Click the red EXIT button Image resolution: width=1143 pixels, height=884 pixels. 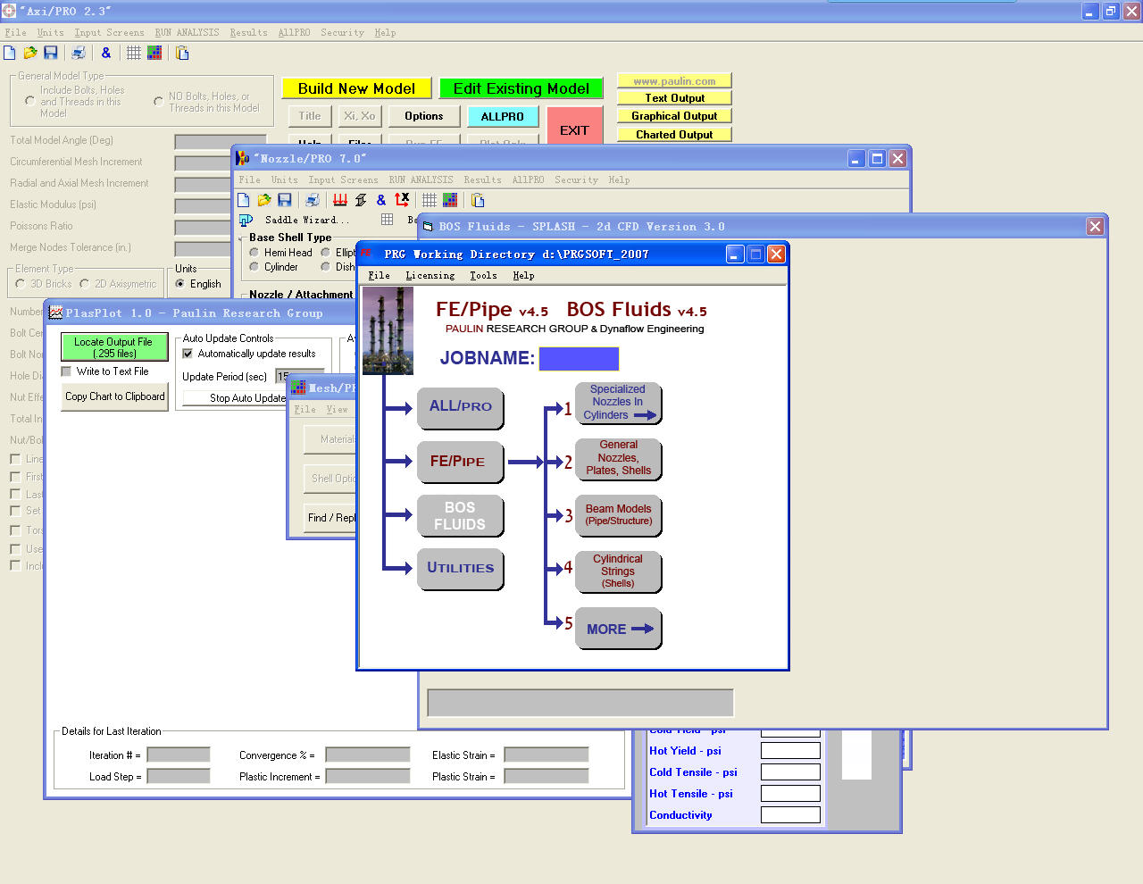[x=574, y=125]
